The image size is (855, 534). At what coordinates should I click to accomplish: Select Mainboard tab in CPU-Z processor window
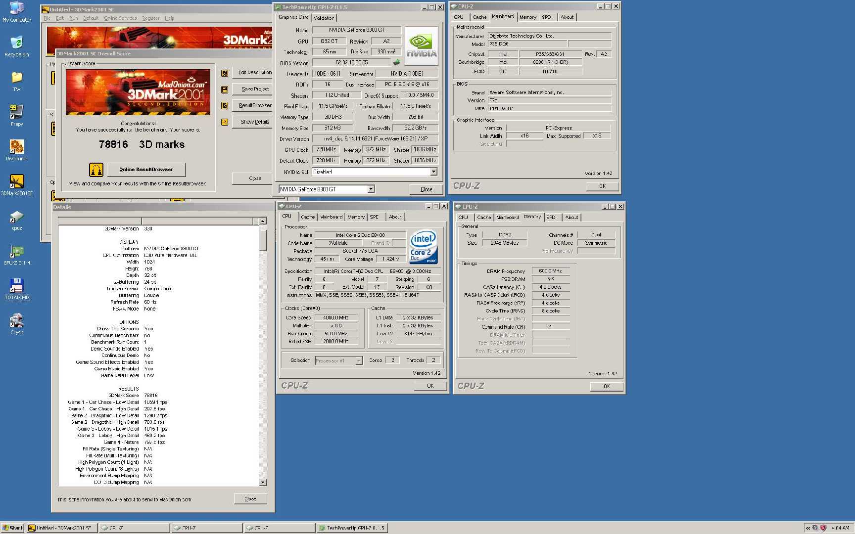331,217
